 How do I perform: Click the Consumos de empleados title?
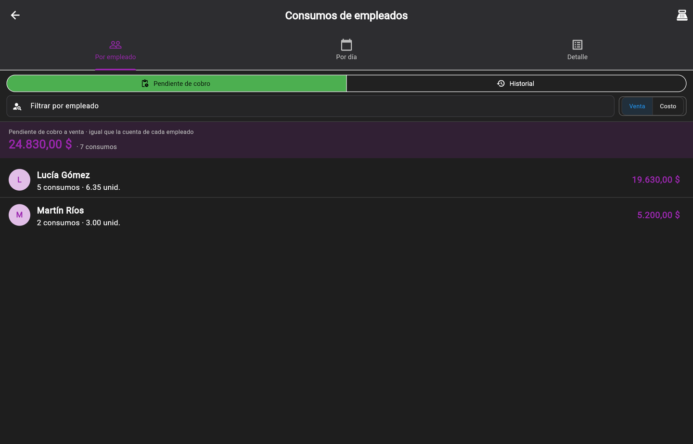click(x=346, y=15)
